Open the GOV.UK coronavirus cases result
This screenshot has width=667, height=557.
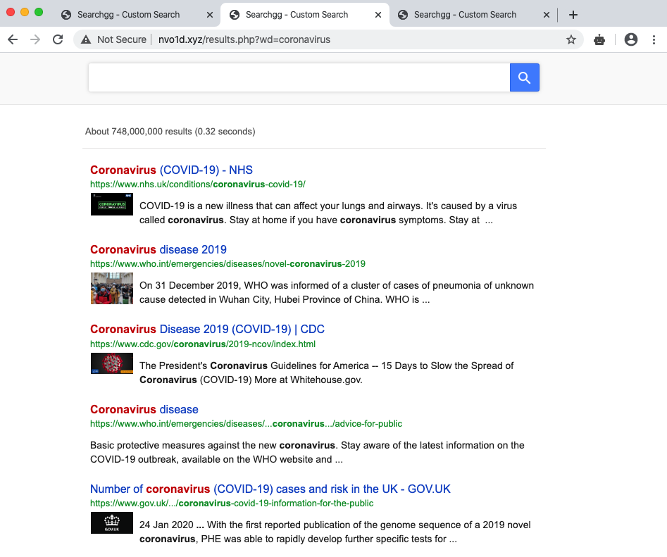click(x=270, y=489)
